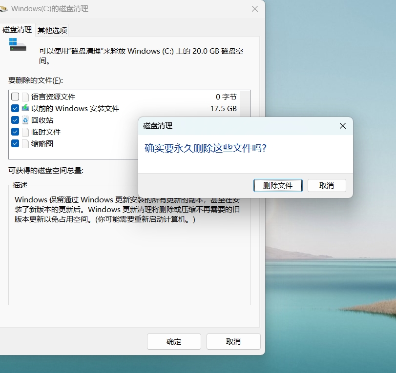Uncheck the 回收站 checkbox
The image size is (396, 373).
click(x=15, y=120)
